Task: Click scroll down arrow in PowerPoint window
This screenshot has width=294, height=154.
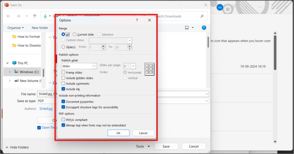Action: pos(275,142)
